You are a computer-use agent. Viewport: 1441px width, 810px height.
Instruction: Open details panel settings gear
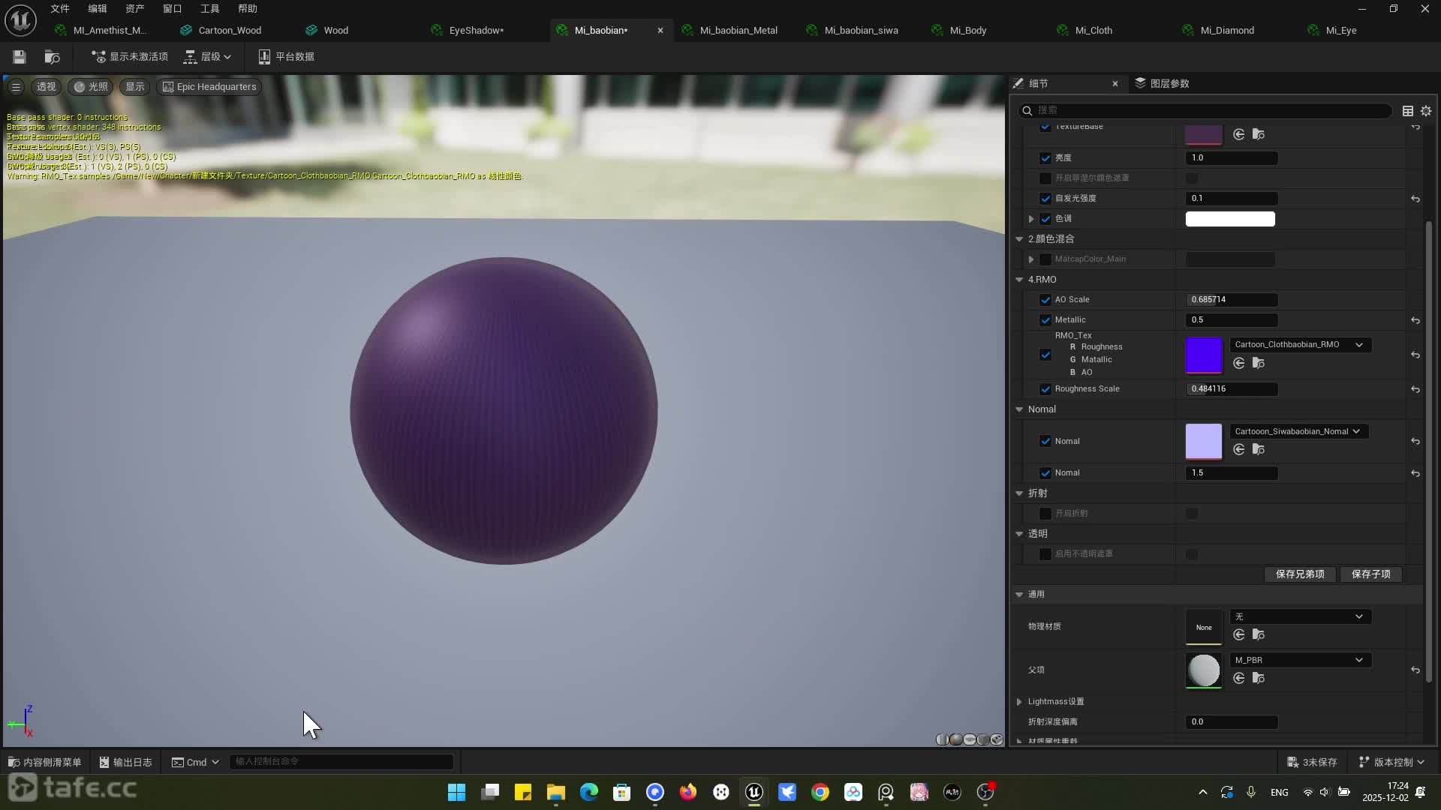point(1426,111)
